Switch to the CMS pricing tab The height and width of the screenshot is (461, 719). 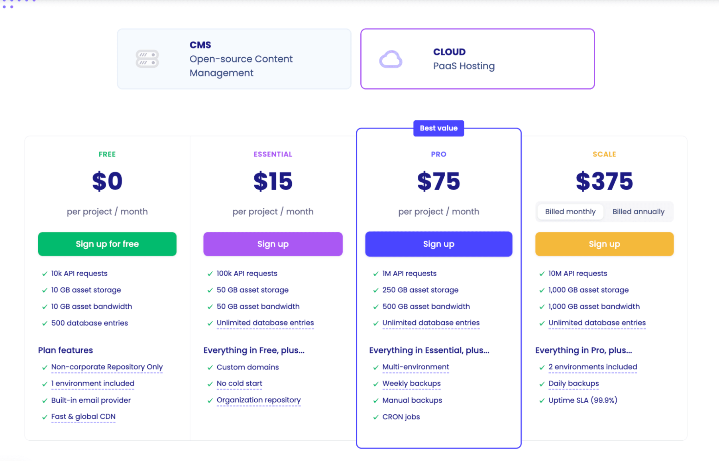point(234,59)
